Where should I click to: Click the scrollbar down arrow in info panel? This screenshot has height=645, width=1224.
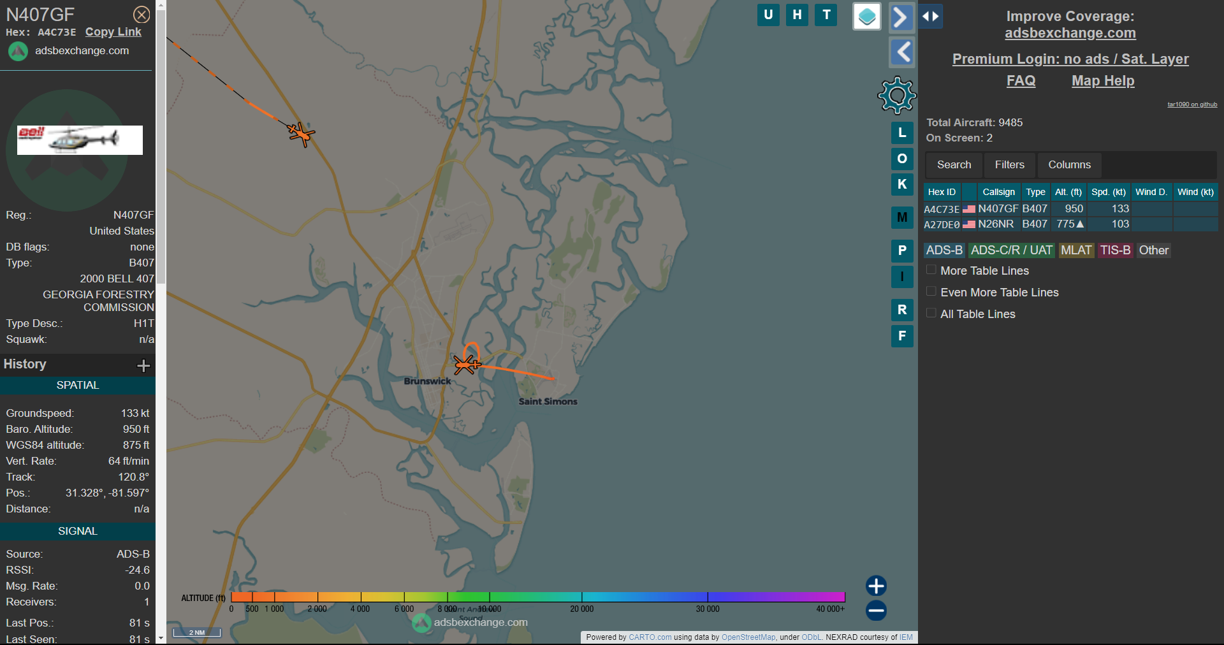[x=161, y=637]
